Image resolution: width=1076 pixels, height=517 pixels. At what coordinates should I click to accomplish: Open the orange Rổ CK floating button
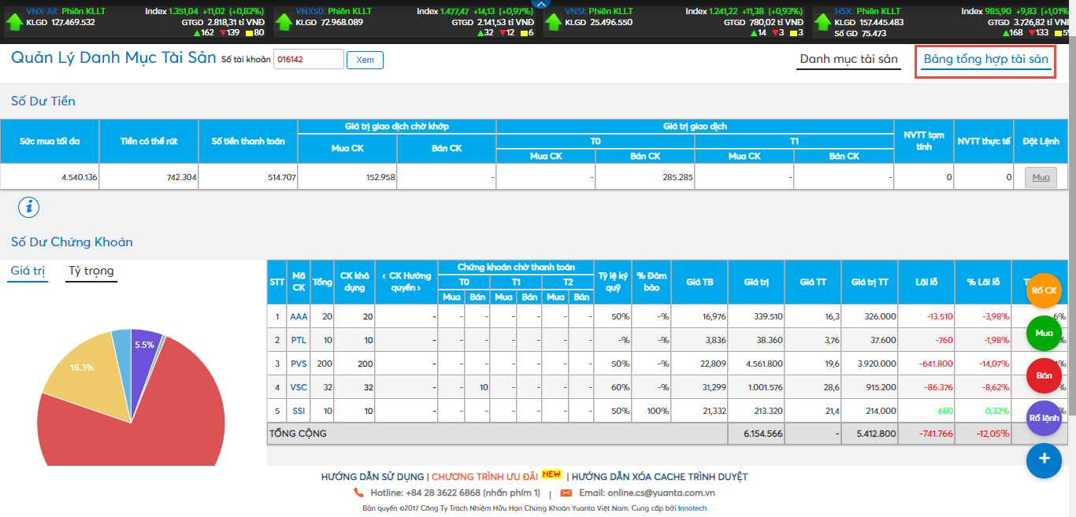point(1044,290)
